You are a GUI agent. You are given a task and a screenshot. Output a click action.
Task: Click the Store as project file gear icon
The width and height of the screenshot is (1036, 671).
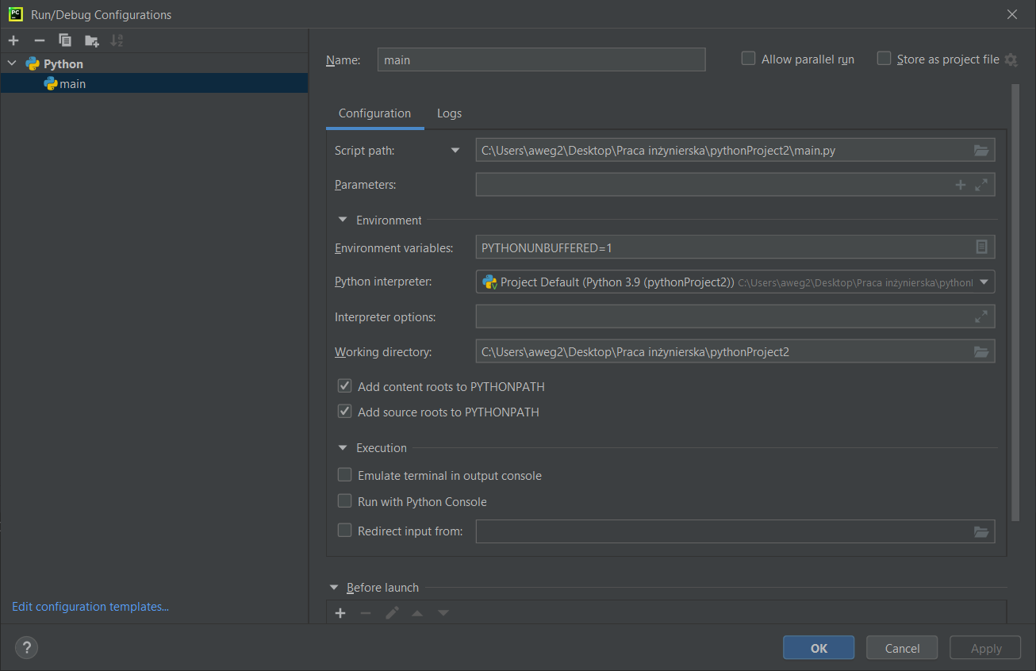(x=1011, y=59)
